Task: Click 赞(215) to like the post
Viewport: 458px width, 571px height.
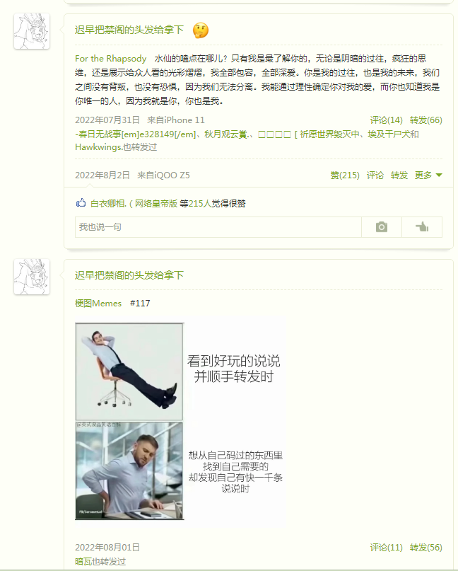Action: coord(344,175)
